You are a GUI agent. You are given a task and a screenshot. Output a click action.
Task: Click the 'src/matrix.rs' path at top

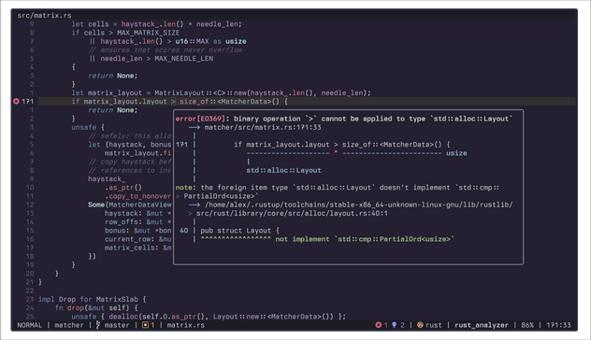click(44, 16)
